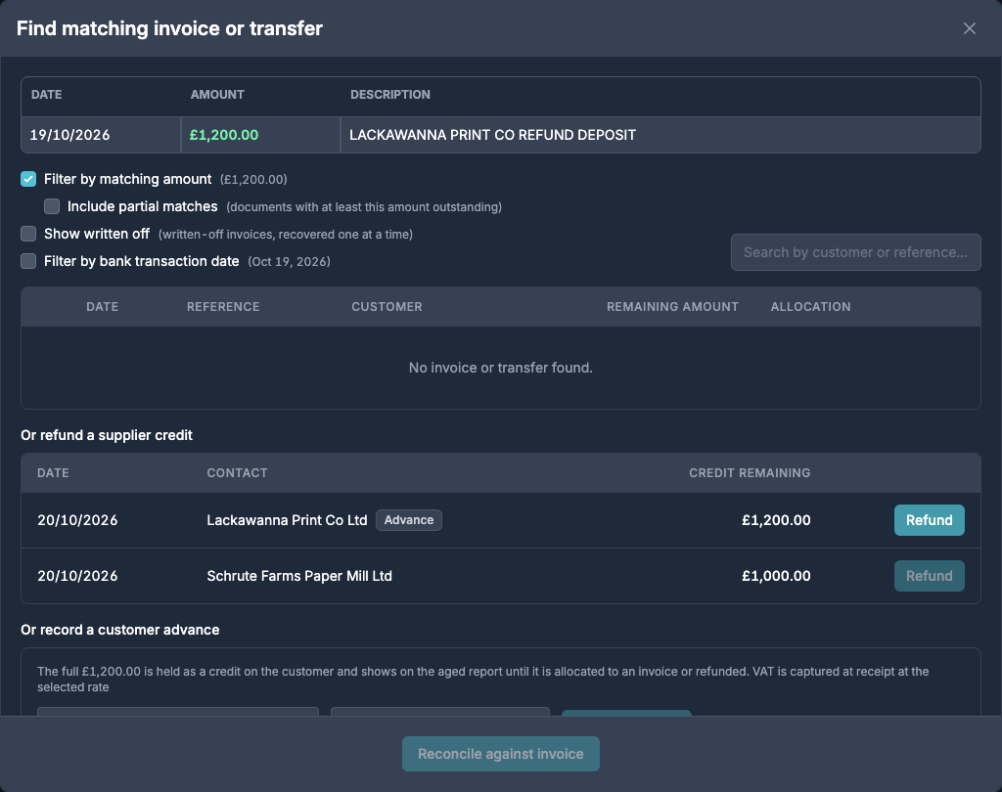Click the Reference column header
This screenshot has height=792, width=1002.
[223, 307]
